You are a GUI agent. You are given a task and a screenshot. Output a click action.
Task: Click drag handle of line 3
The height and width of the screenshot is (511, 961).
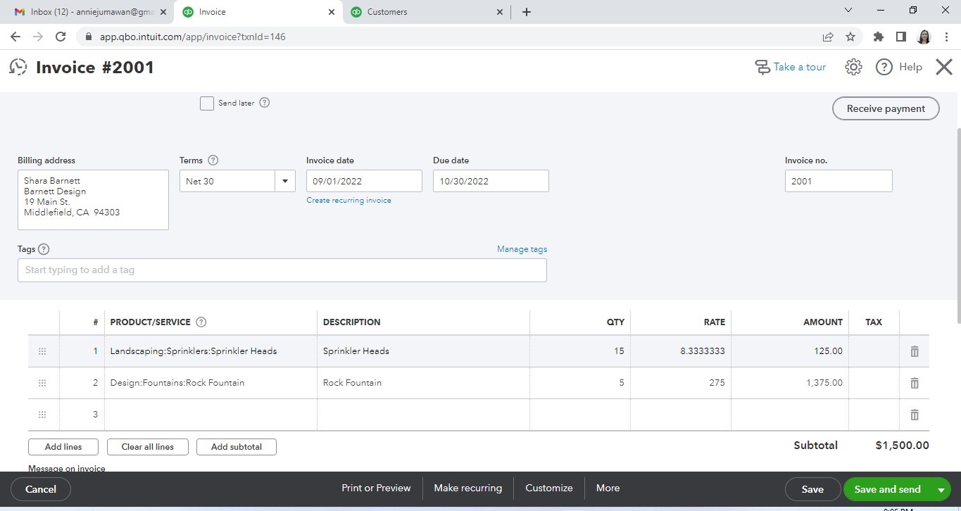42,415
